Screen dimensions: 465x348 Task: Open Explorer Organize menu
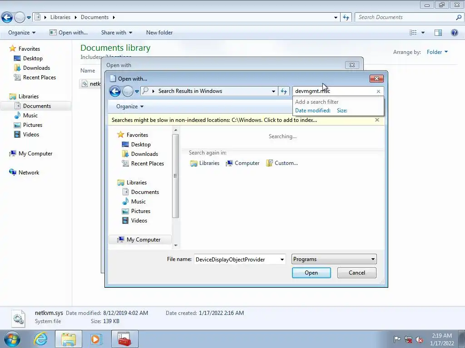pyautogui.click(x=22, y=33)
